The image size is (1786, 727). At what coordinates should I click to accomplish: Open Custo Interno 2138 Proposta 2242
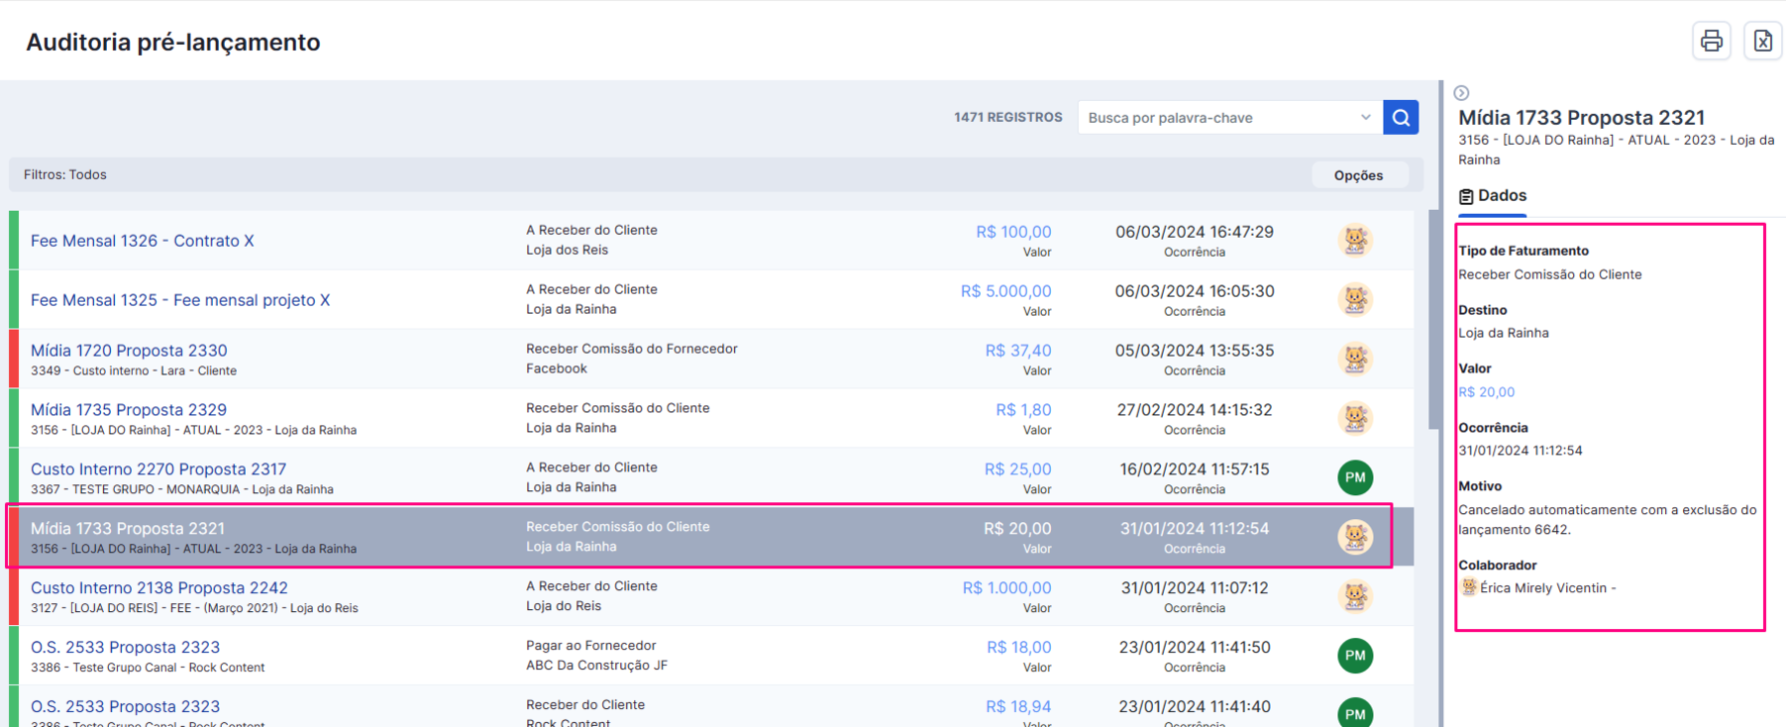159,587
